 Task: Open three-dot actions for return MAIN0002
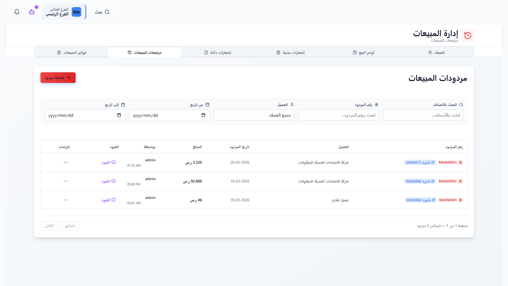tap(65, 181)
